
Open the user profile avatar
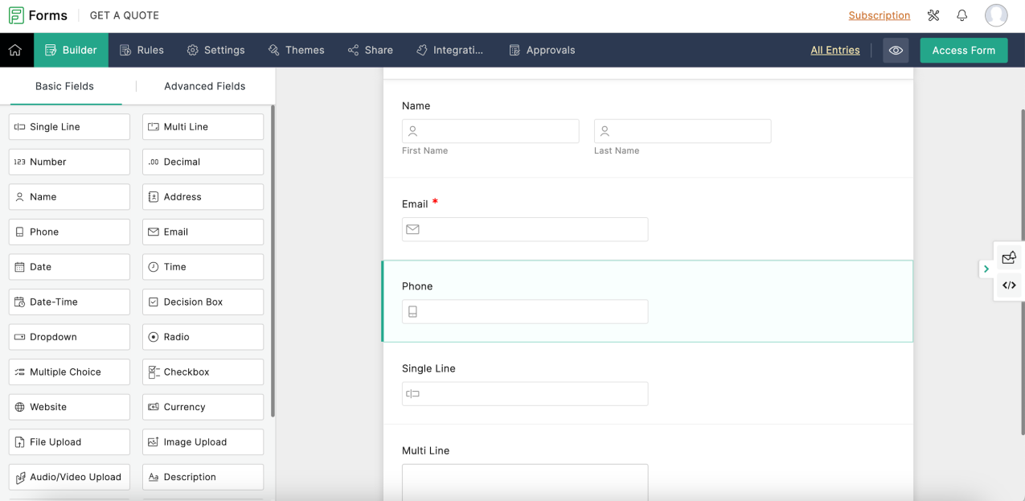tap(996, 15)
